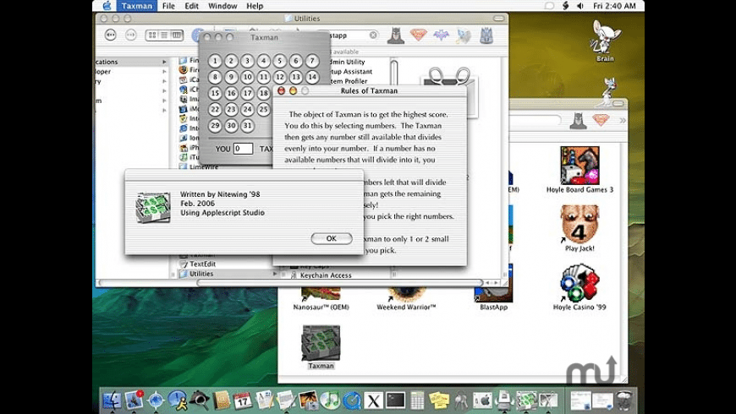Viewport: 736px width, 414px height.
Task: Select the Nanosaur (OEM) icon
Action: click(x=321, y=300)
